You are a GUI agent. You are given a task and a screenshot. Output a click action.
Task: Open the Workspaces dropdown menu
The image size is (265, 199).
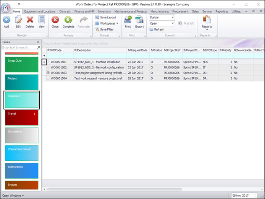point(107,23)
